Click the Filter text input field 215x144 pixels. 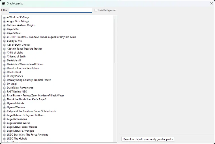(x=51, y=10)
